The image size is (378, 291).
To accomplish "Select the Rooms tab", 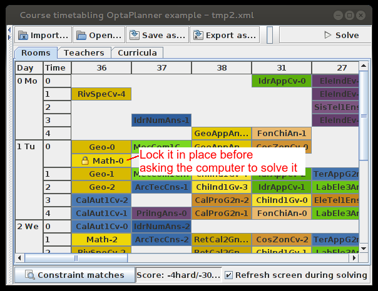I will [x=36, y=53].
